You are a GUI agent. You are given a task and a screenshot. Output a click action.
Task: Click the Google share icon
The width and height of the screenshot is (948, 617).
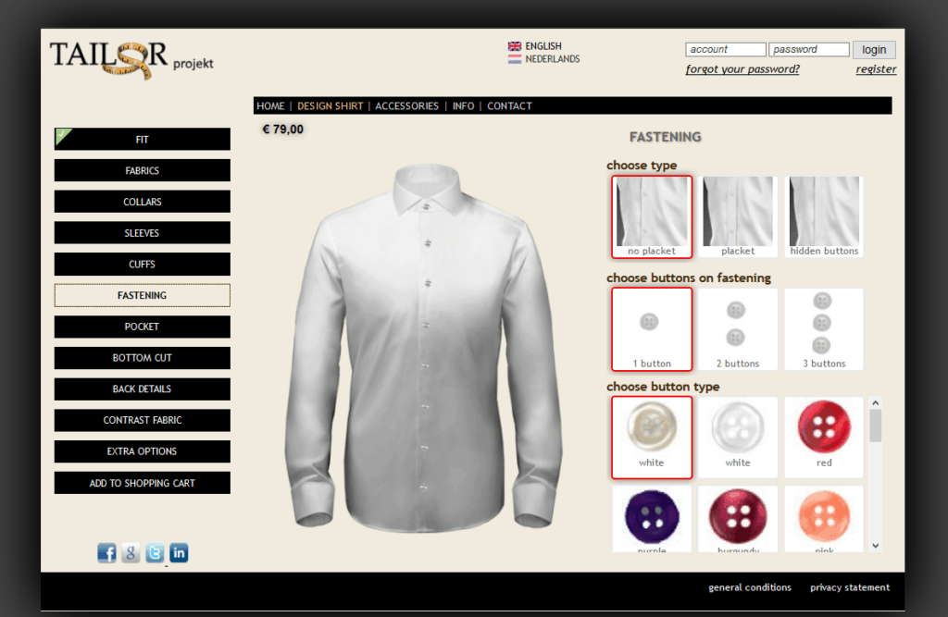pos(131,553)
